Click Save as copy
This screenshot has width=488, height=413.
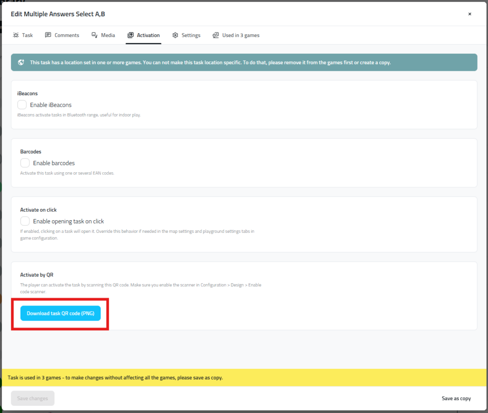point(456,398)
